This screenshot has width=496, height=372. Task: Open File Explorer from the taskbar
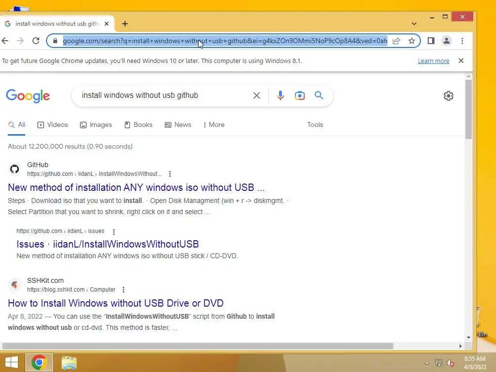69,363
